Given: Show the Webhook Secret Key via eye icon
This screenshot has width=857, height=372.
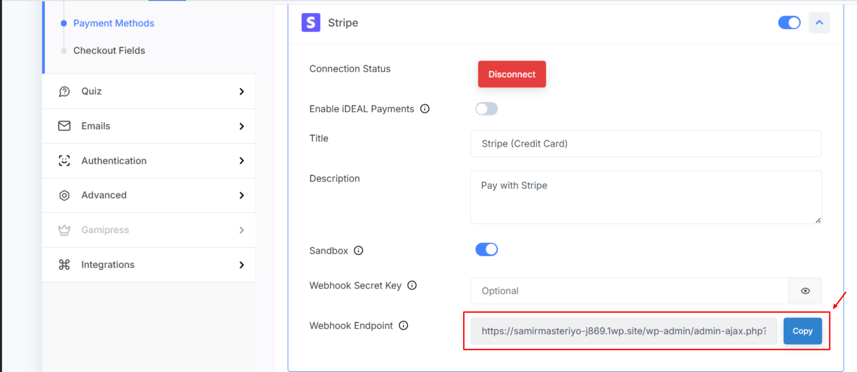Looking at the screenshot, I should click(805, 291).
